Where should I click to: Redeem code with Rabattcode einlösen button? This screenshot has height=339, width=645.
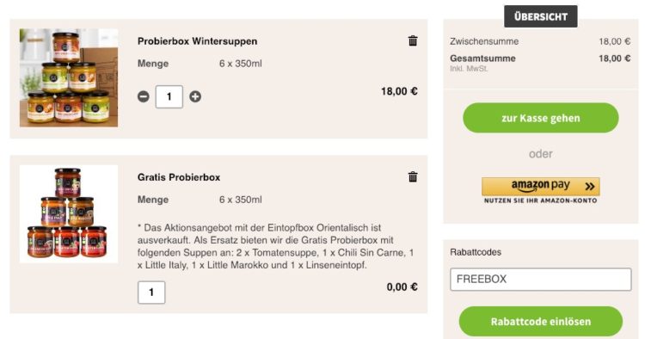click(541, 321)
